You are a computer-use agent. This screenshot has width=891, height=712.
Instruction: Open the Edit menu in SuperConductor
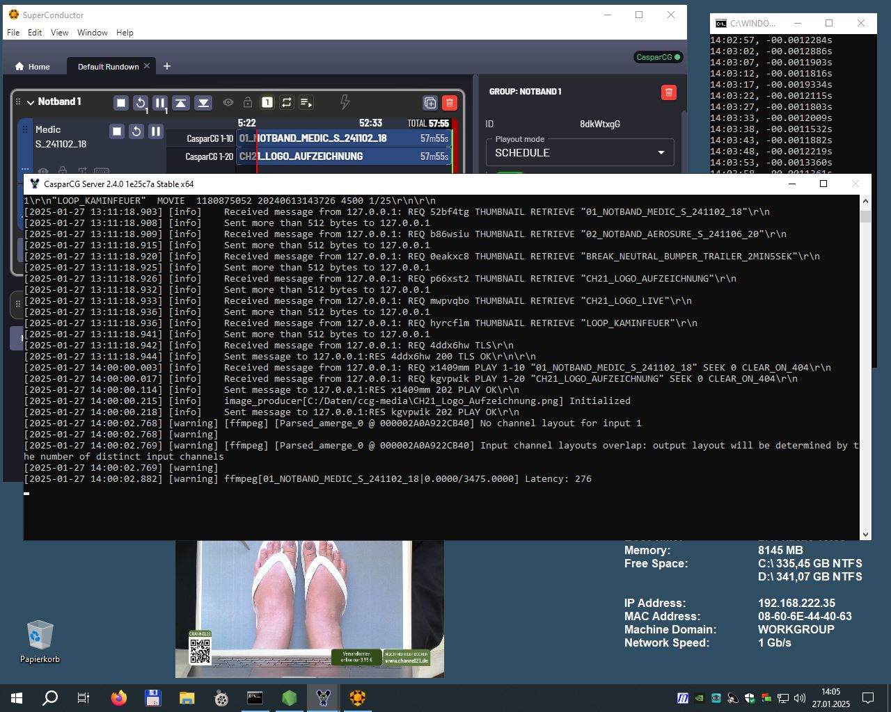pyautogui.click(x=35, y=33)
